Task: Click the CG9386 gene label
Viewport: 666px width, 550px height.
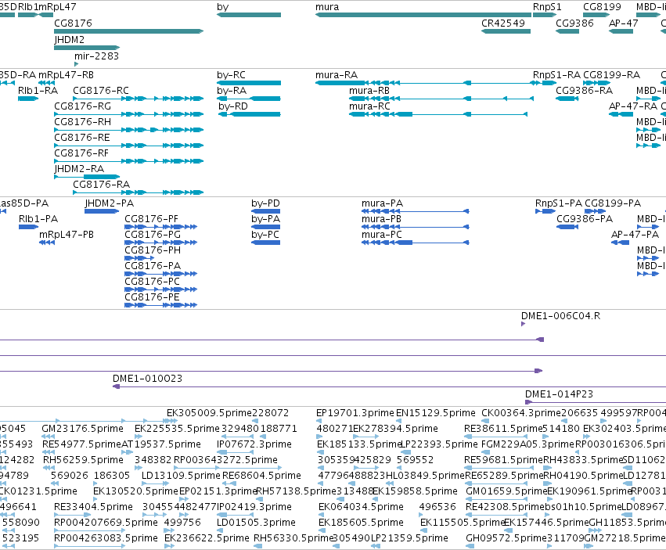Action: point(574,23)
